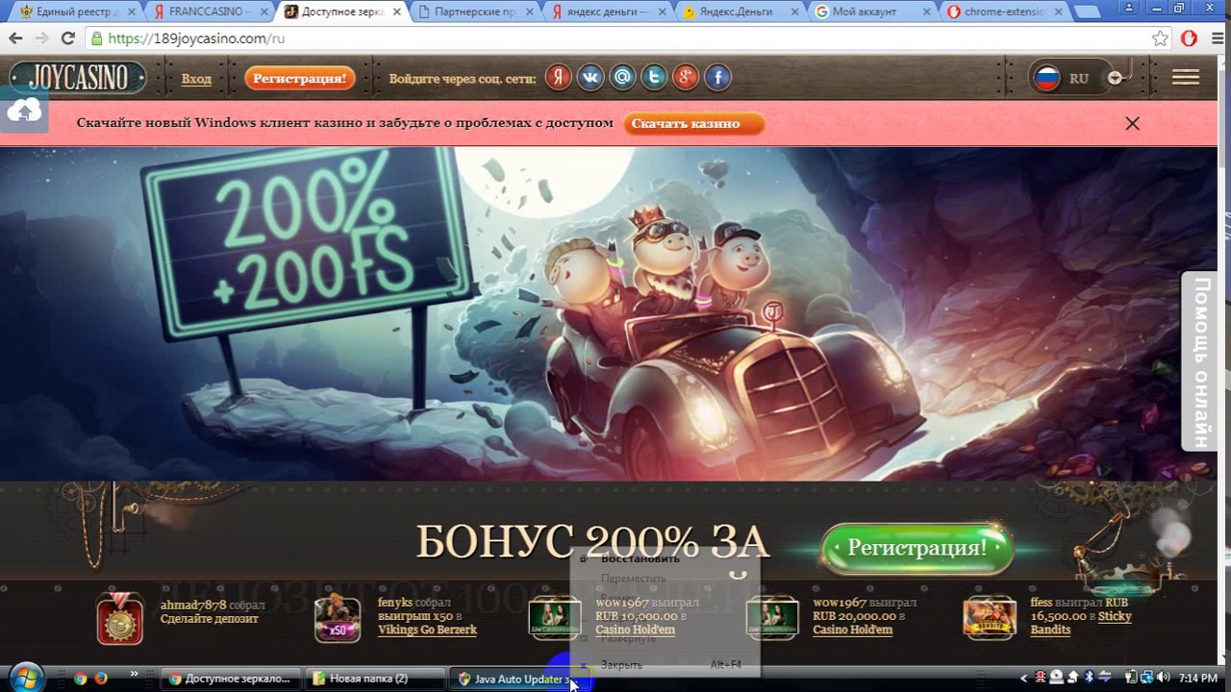Open the RU language dropdown
The width and height of the screenshot is (1231, 692).
pos(1079,78)
